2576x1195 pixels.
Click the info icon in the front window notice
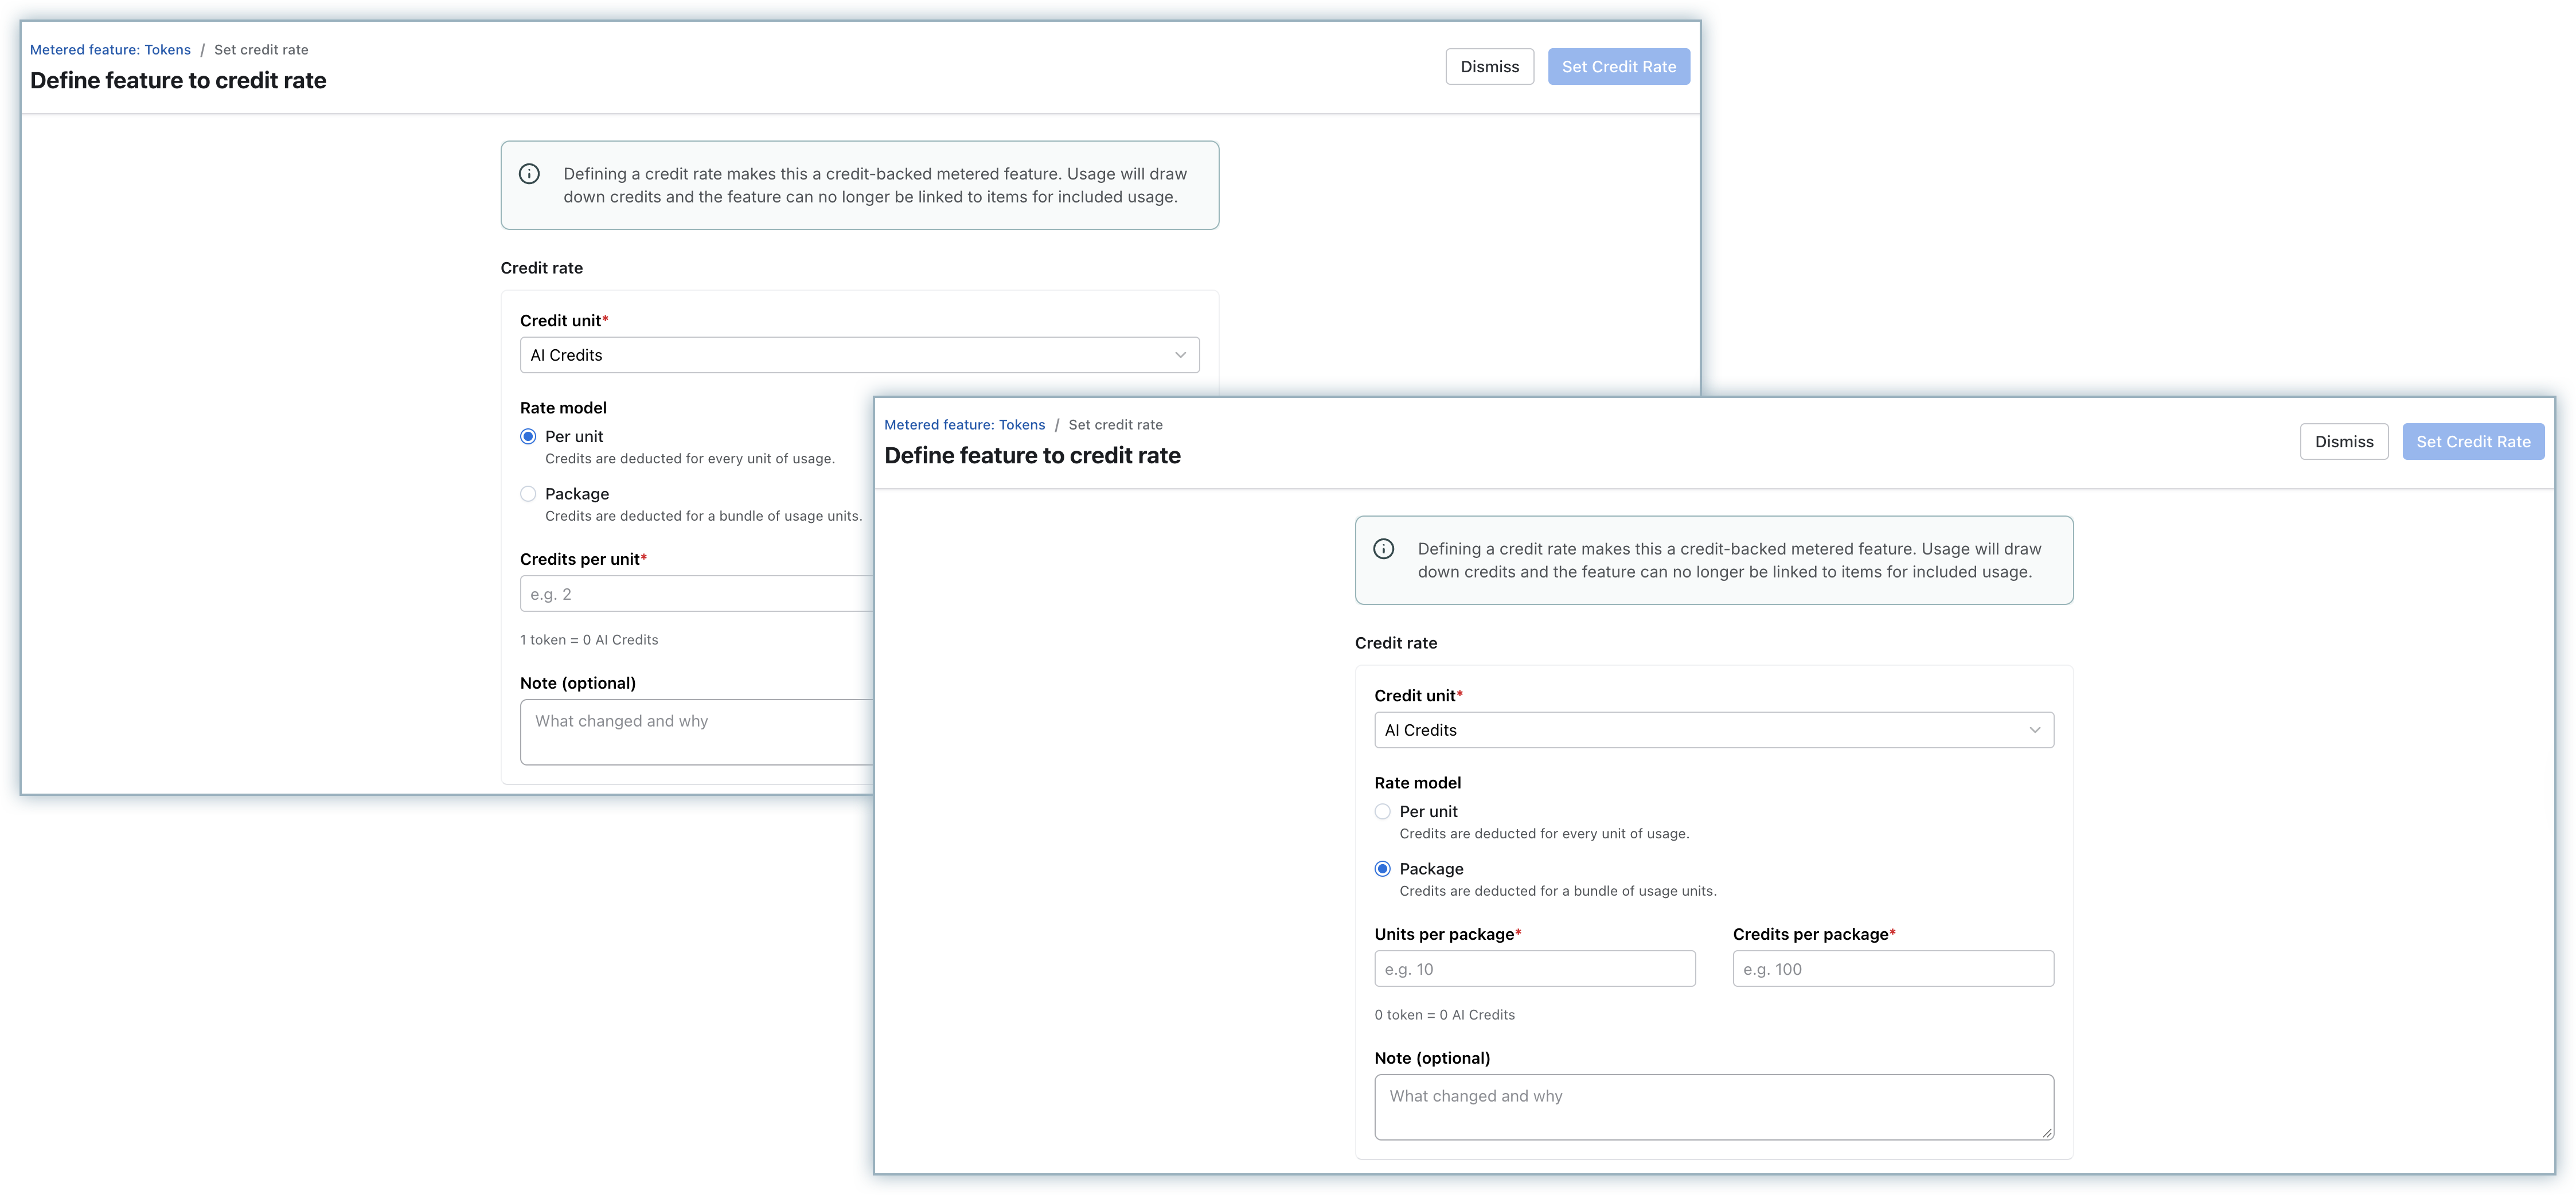(x=1383, y=549)
